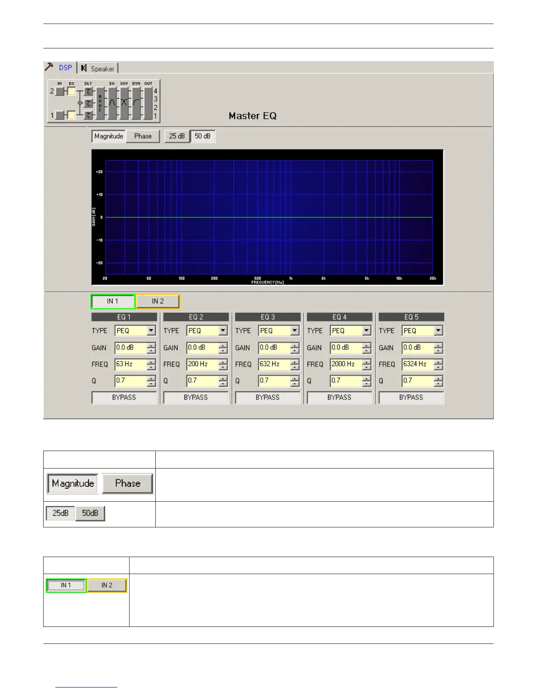534x691 pixels.
Task: Click the green response curve at 0 dB
Action: pyautogui.click(x=269, y=217)
